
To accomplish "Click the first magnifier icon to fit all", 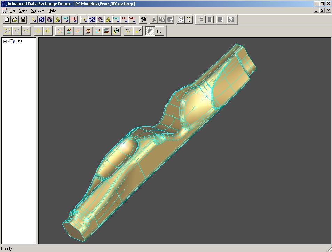I will tap(7, 31).
